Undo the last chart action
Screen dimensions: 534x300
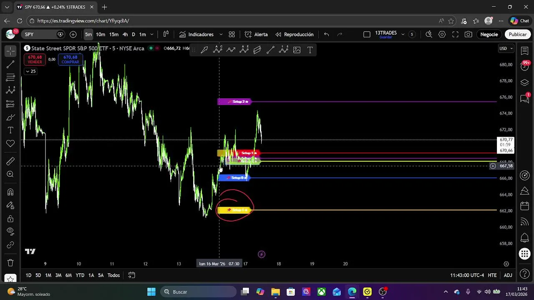coord(327,34)
